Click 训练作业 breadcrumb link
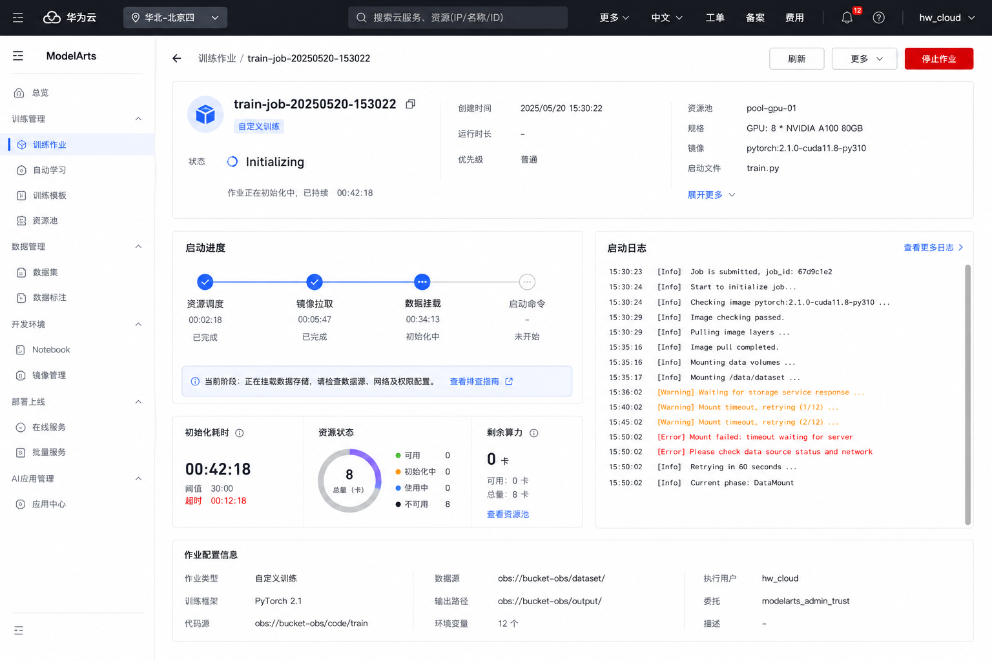 point(217,58)
